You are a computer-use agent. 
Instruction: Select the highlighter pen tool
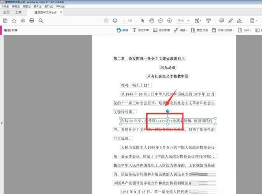(x=231, y=21)
